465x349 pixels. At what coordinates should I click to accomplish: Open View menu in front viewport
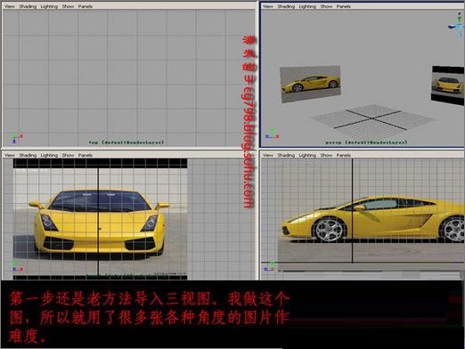pos(10,155)
